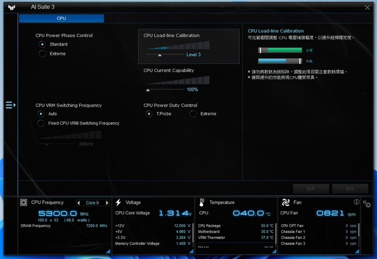This screenshot has width=377, height=259.
Task: Click the +5V voltage row
Action: tap(153, 232)
